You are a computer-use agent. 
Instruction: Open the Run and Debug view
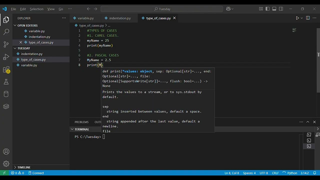[x=6, y=57]
